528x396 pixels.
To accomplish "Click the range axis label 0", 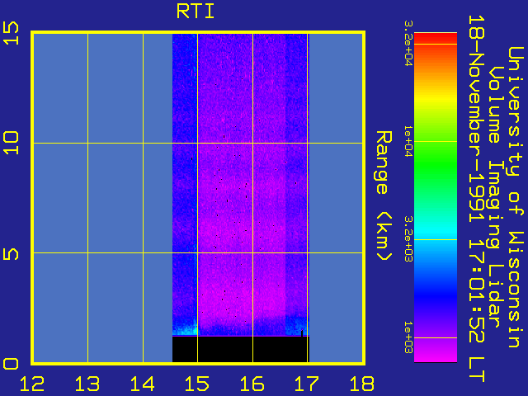I will tap(11, 364).
